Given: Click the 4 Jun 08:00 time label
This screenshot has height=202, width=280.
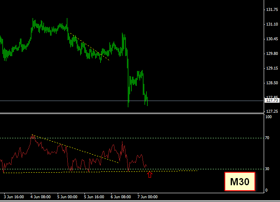Looking at the screenshot, I should [x=41, y=197].
